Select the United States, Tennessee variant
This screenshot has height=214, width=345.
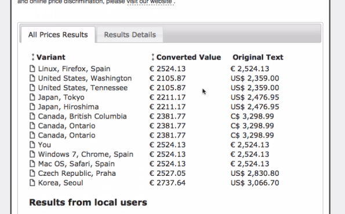tap(83, 88)
